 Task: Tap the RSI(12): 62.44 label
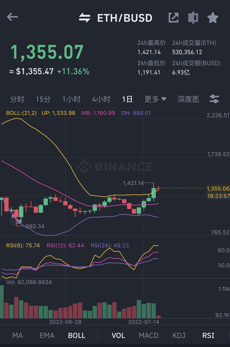pyautogui.click(x=65, y=246)
